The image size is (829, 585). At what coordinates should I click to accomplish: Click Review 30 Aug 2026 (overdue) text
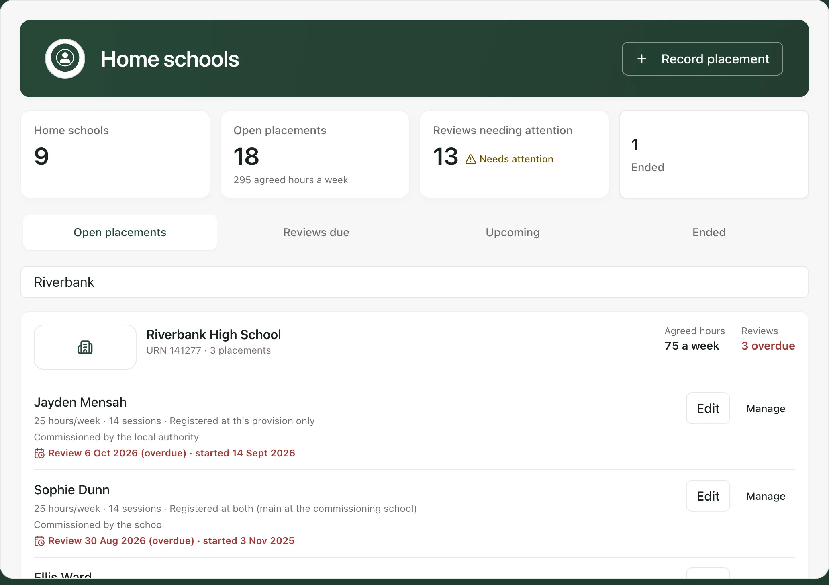tap(121, 541)
